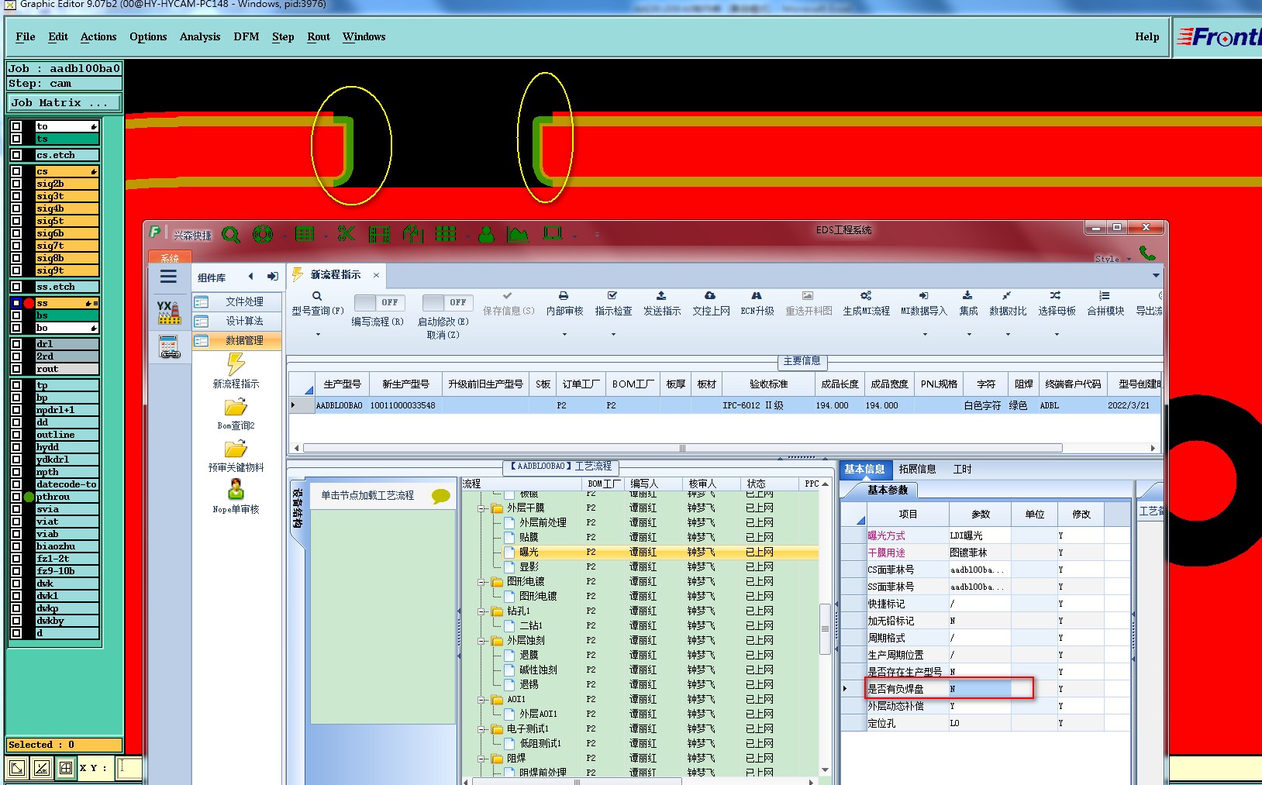Image resolution: width=1262 pixels, height=785 pixels.
Task: Open dropdown arrow under MI数据导入
Action: 925,335
